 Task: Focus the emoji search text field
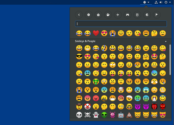(121, 24)
